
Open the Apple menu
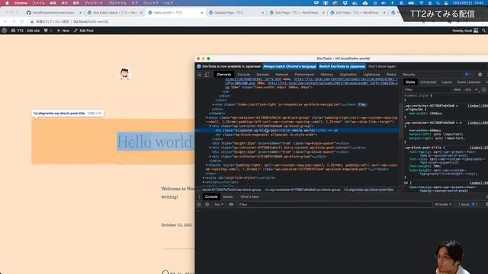click(x=7, y=3)
